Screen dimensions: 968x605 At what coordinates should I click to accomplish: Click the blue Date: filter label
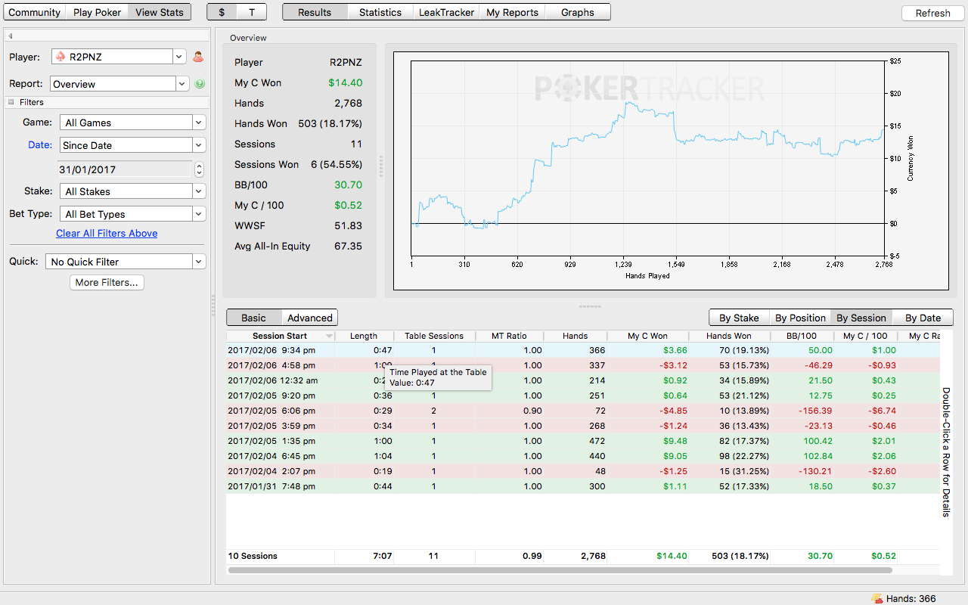click(40, 144)
